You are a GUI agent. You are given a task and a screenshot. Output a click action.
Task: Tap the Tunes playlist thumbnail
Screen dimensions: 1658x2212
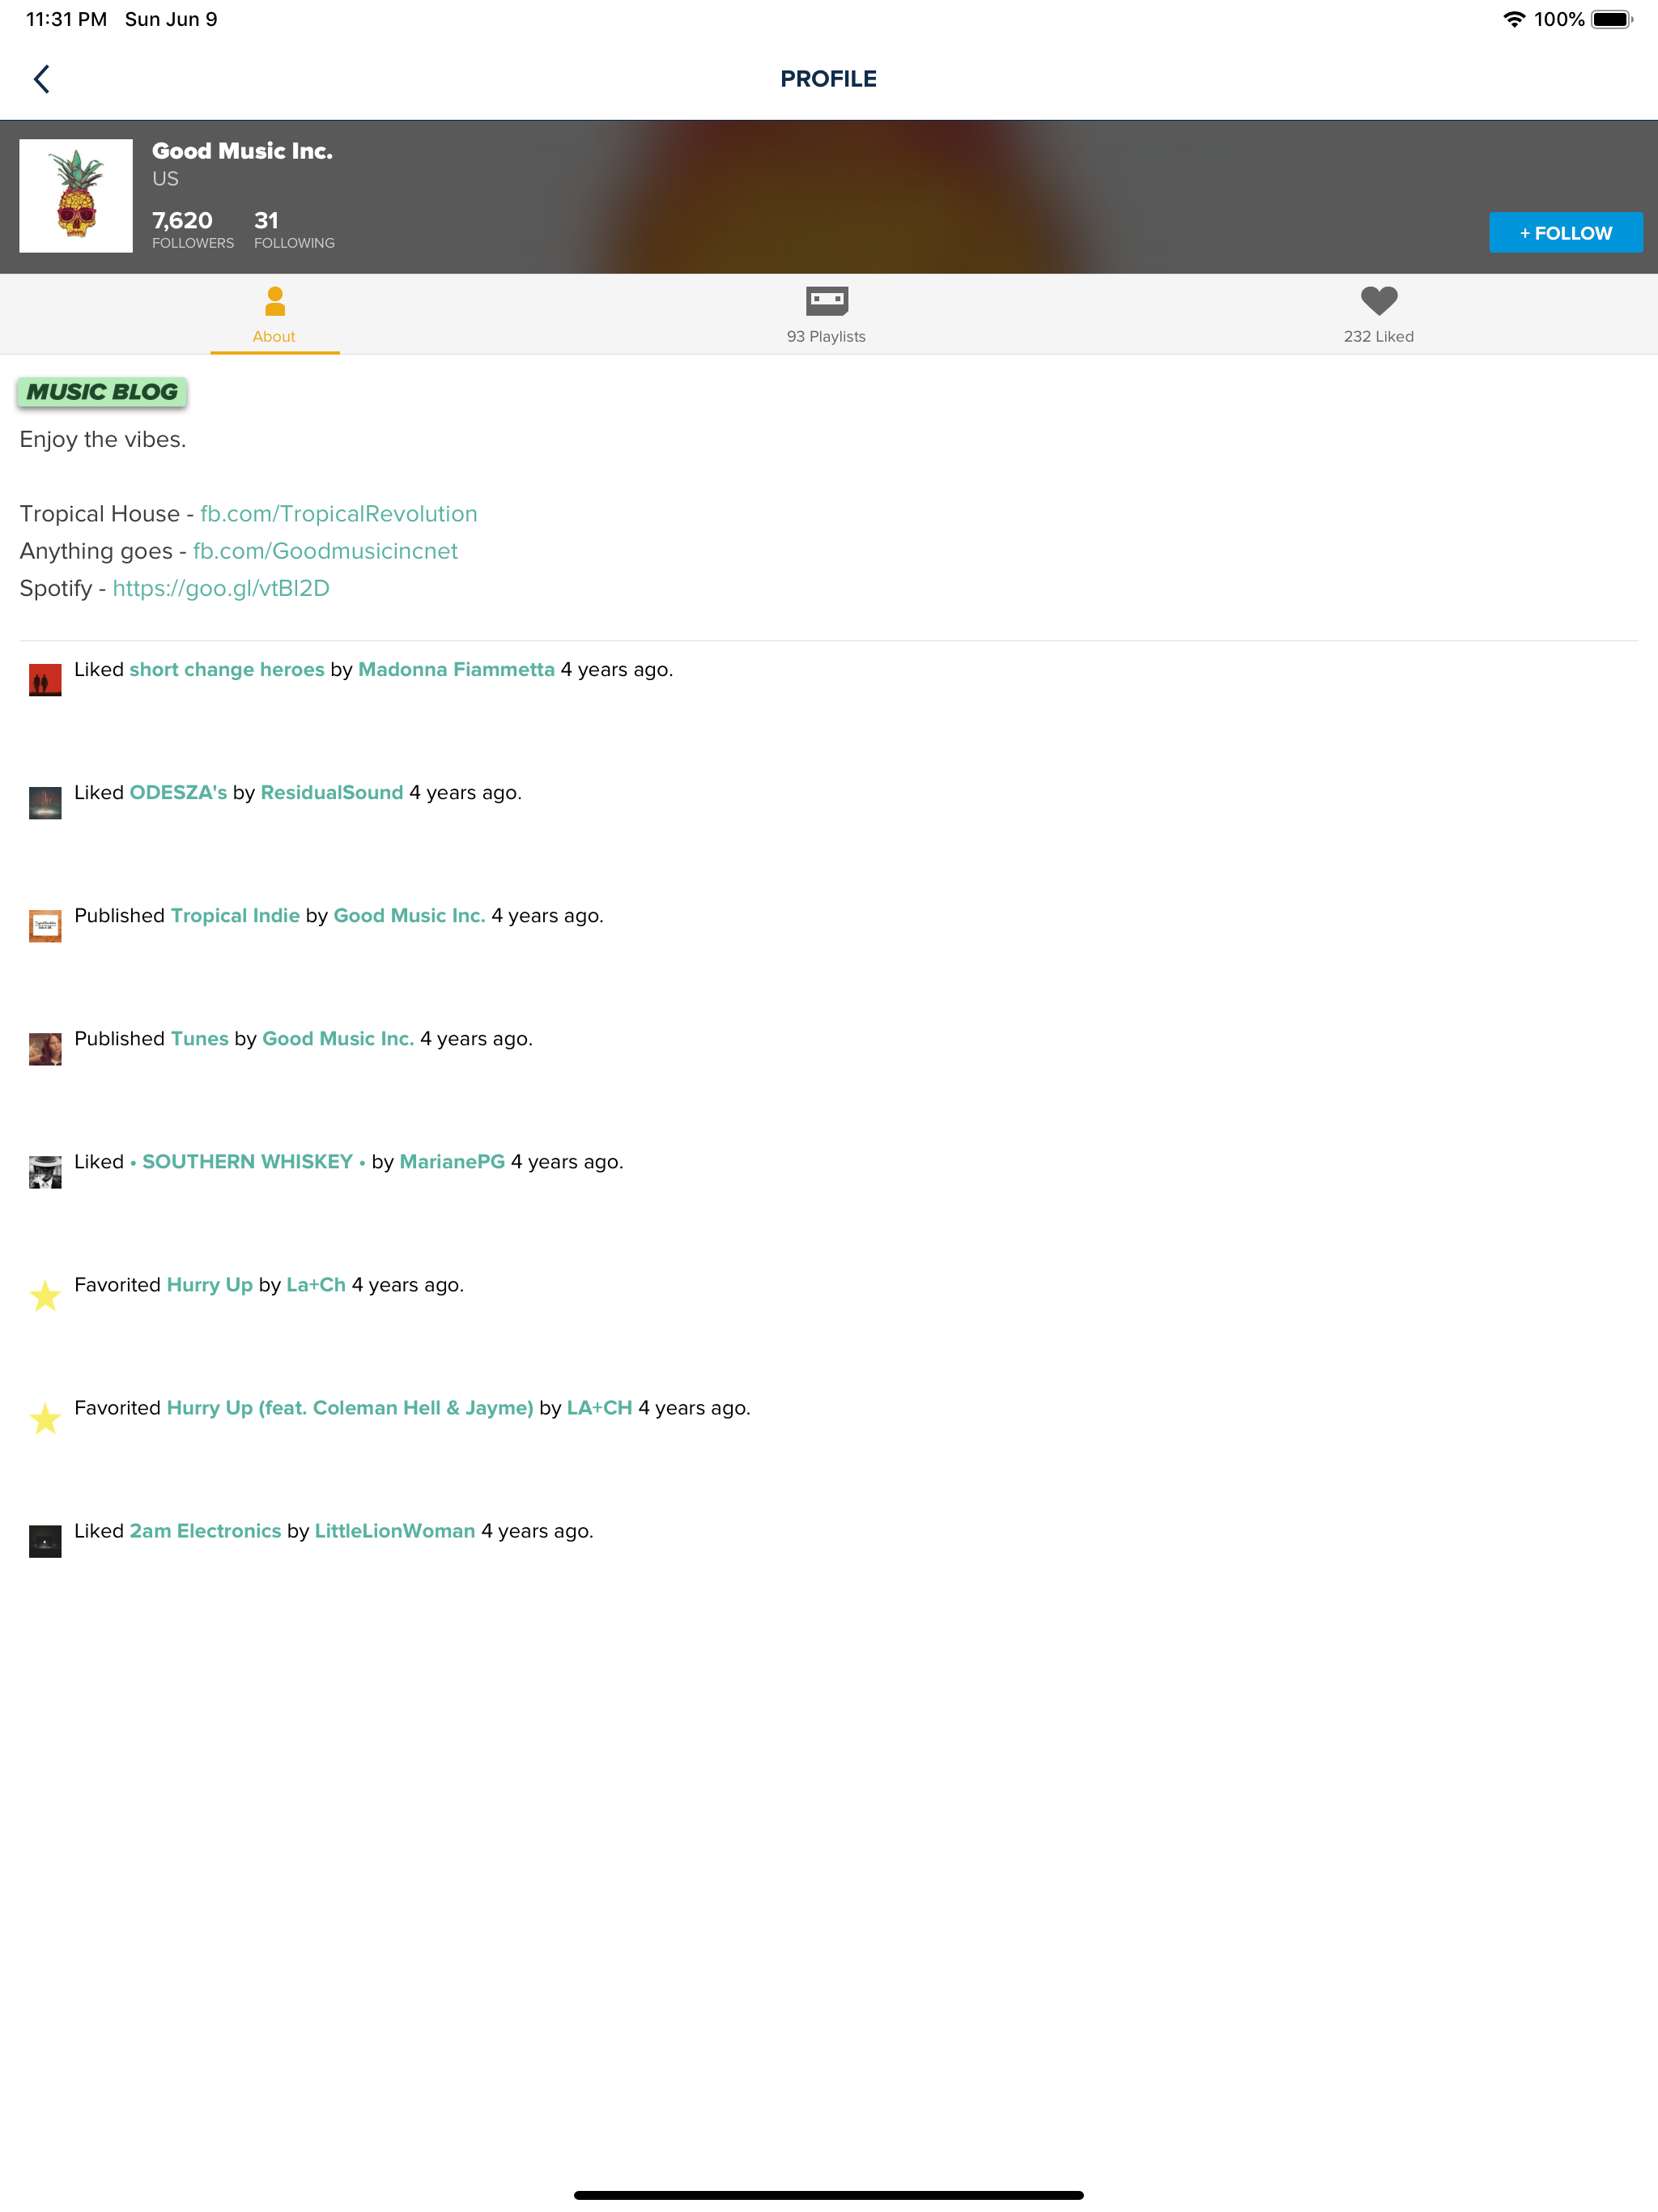coord(45,1049)
